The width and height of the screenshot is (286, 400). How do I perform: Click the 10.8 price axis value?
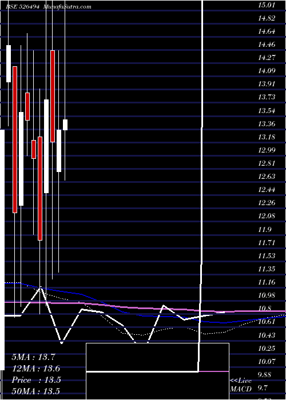264,309
